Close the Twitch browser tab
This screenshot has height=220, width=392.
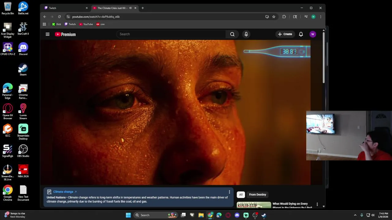pyautogui.click(x=87, y=8)
